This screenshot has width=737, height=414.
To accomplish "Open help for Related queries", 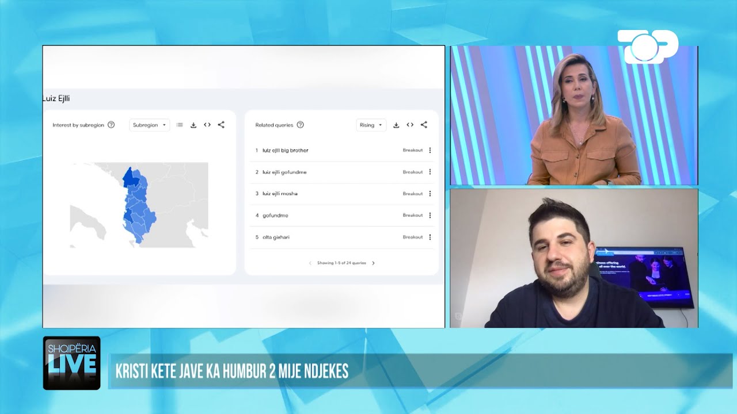I will click(300, 125).
